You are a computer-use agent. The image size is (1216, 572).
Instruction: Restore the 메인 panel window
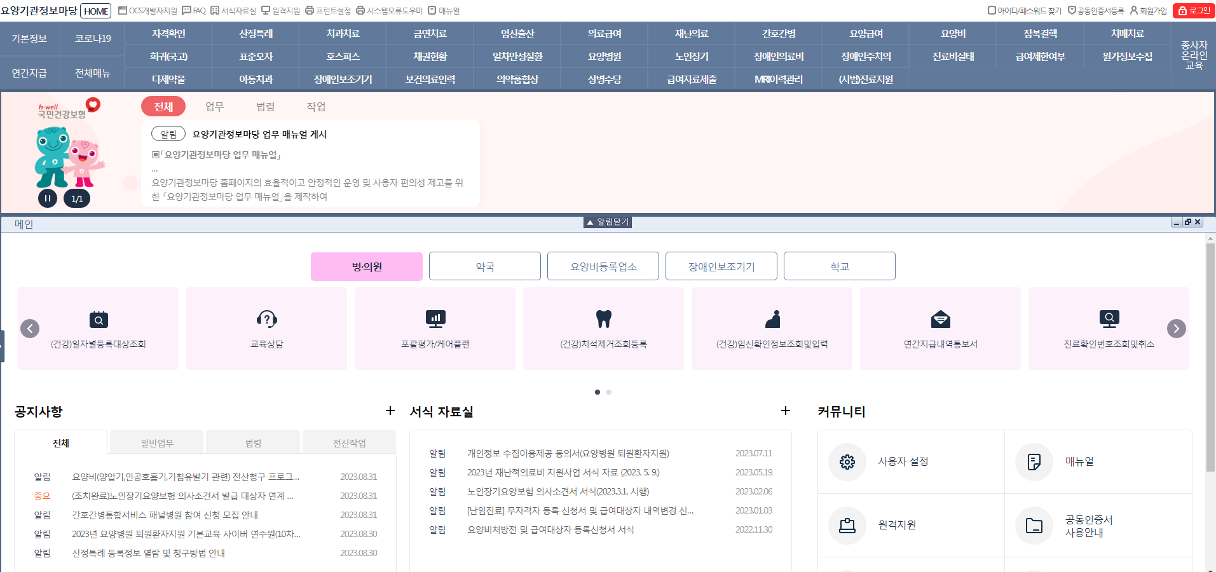coord(1187,222)
